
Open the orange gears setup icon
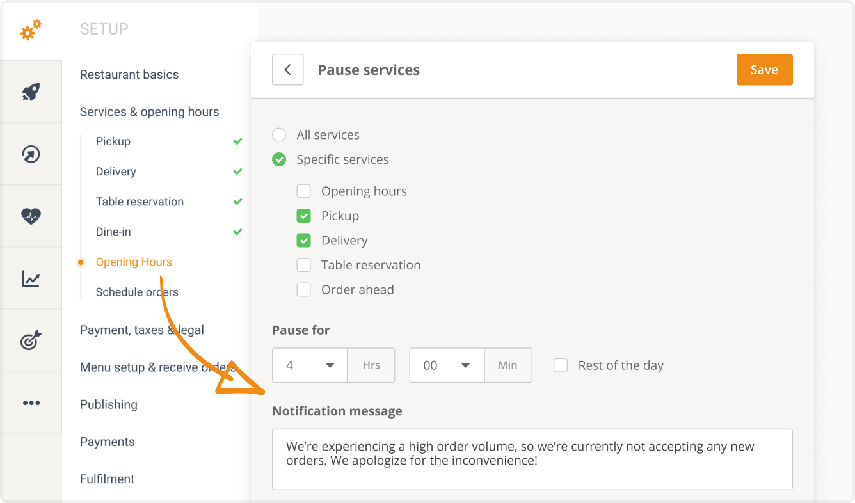point(31,30)
